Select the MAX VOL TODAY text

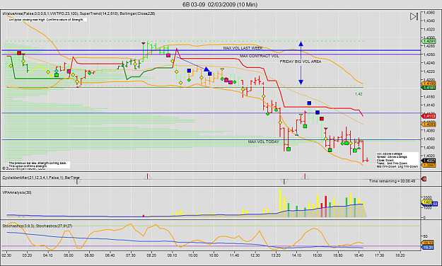[264, 141]
